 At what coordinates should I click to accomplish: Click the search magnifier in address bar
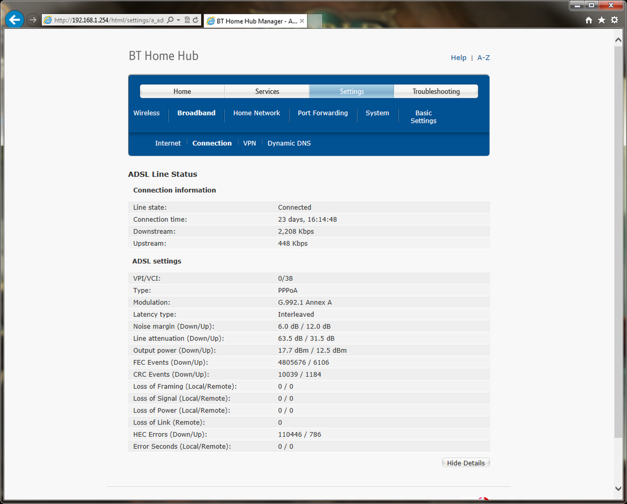point(170,20)
